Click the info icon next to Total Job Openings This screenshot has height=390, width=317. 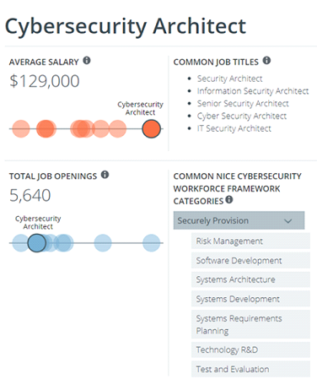(105, 175)
